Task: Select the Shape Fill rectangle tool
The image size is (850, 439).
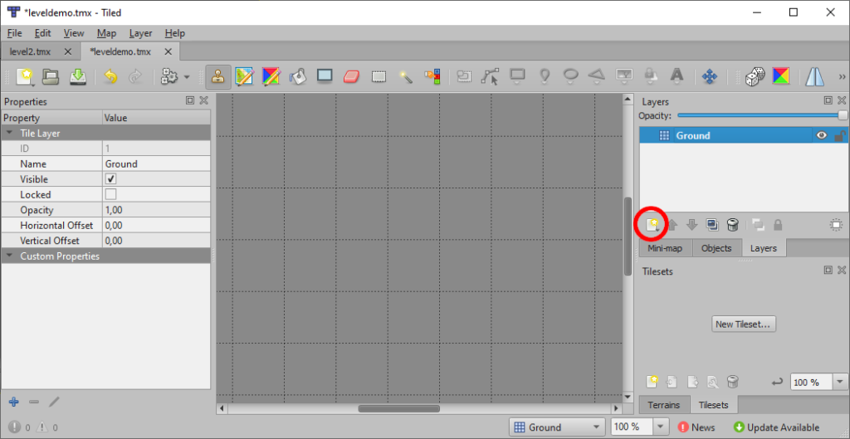Action: (325, 76)
